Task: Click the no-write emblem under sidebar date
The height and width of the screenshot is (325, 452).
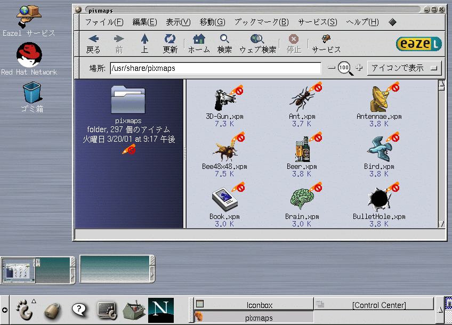Action: point(128,149)
